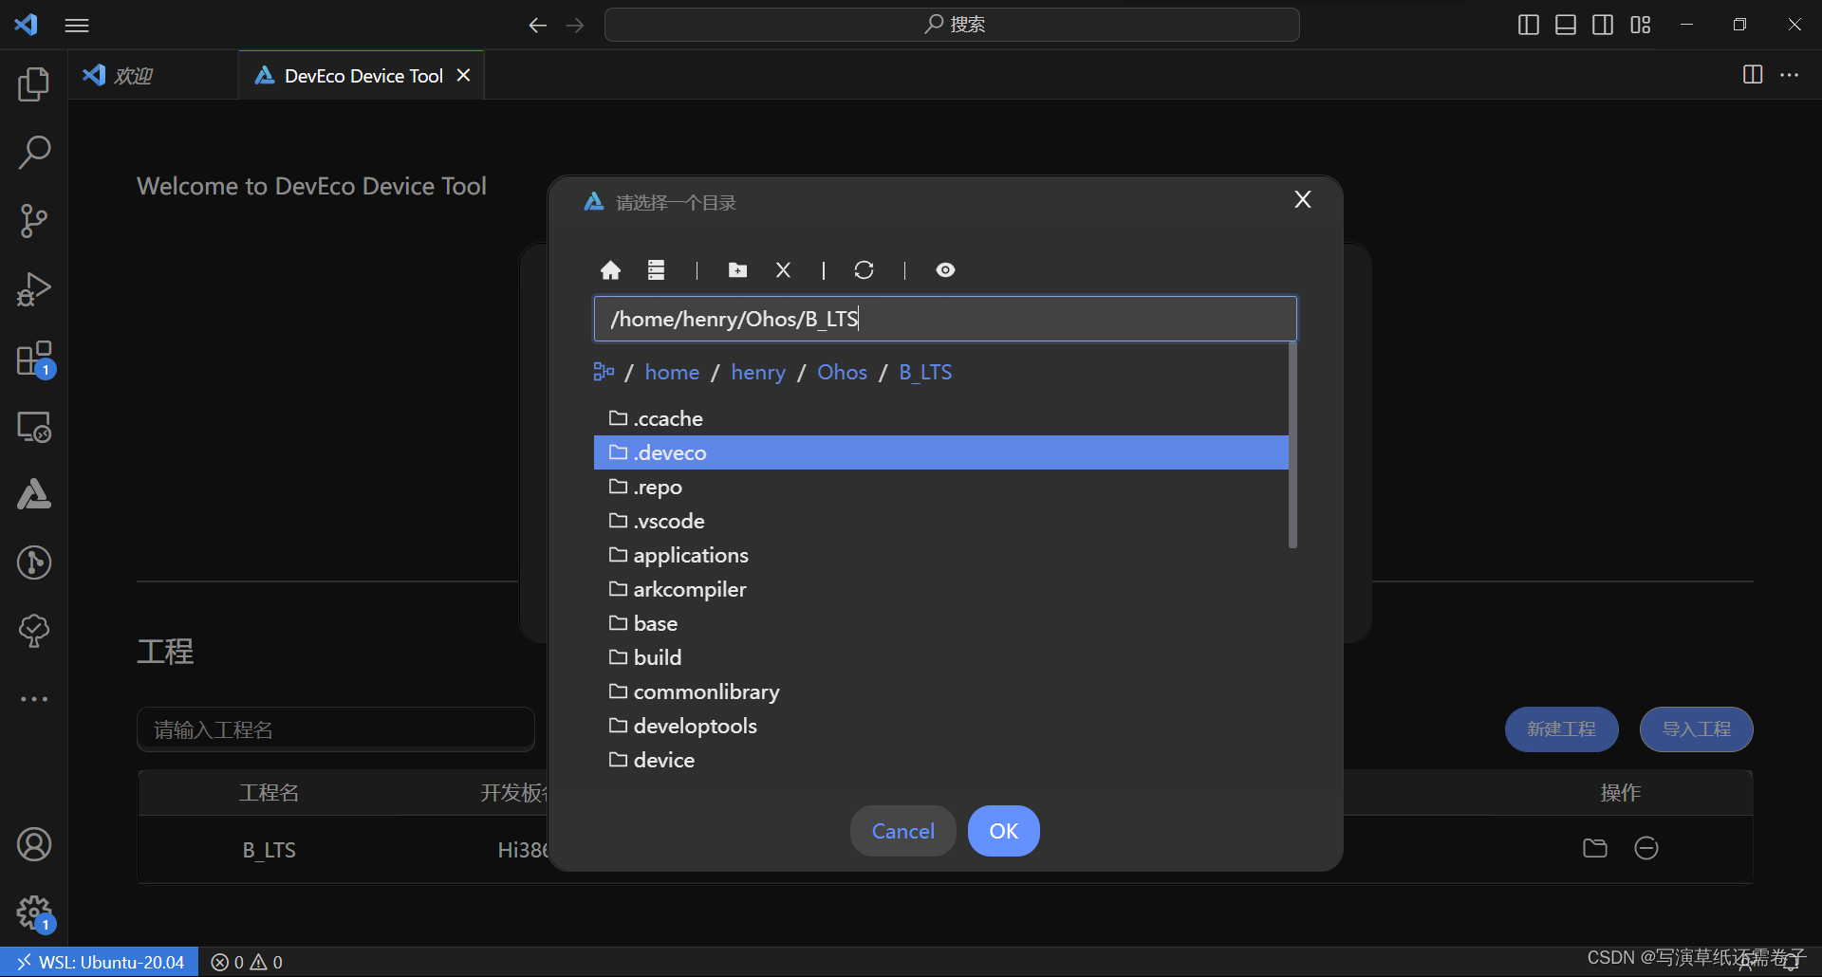Open the errors and warnings status item
Image resolution: width=1822 pixels, height=977 pixels.
coord(247,962)
